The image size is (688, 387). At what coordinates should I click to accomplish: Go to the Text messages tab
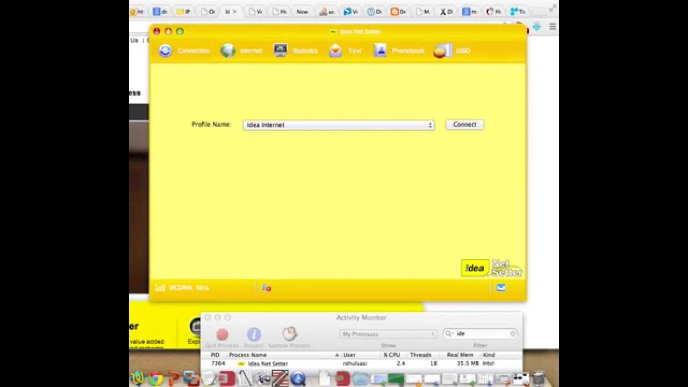(345, 51)
